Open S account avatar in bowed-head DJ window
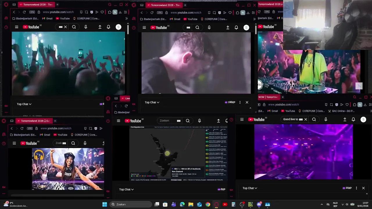 point(246,28)
